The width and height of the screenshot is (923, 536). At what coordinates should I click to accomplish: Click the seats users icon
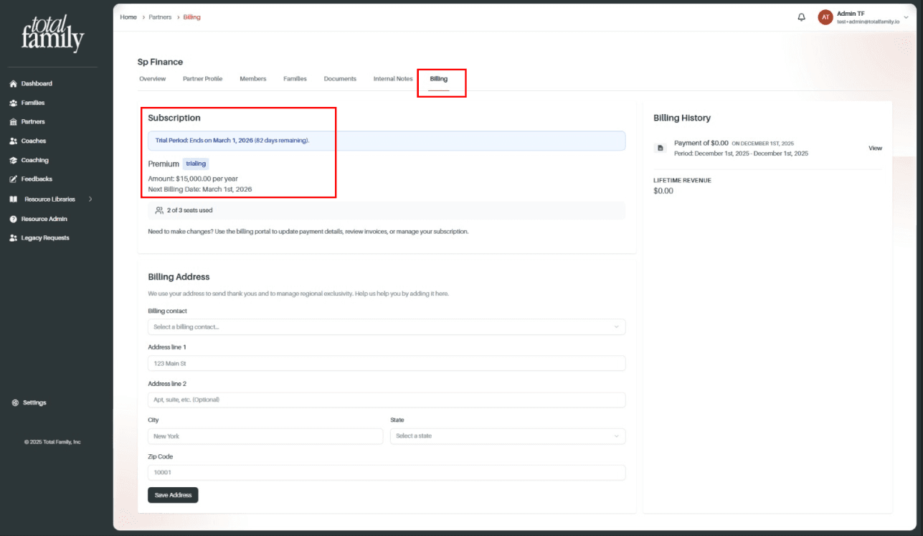pos(159,210)
